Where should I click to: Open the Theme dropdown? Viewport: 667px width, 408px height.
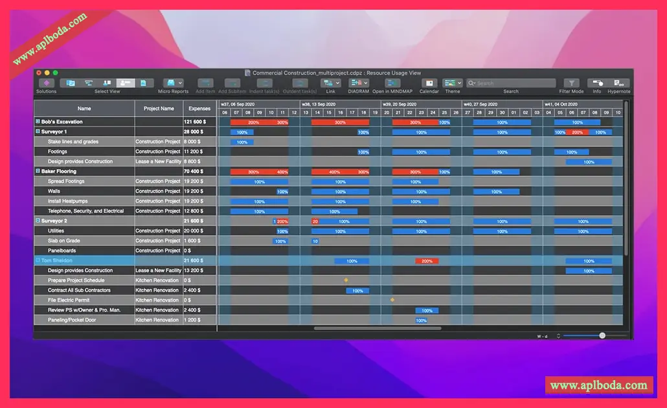452,83
